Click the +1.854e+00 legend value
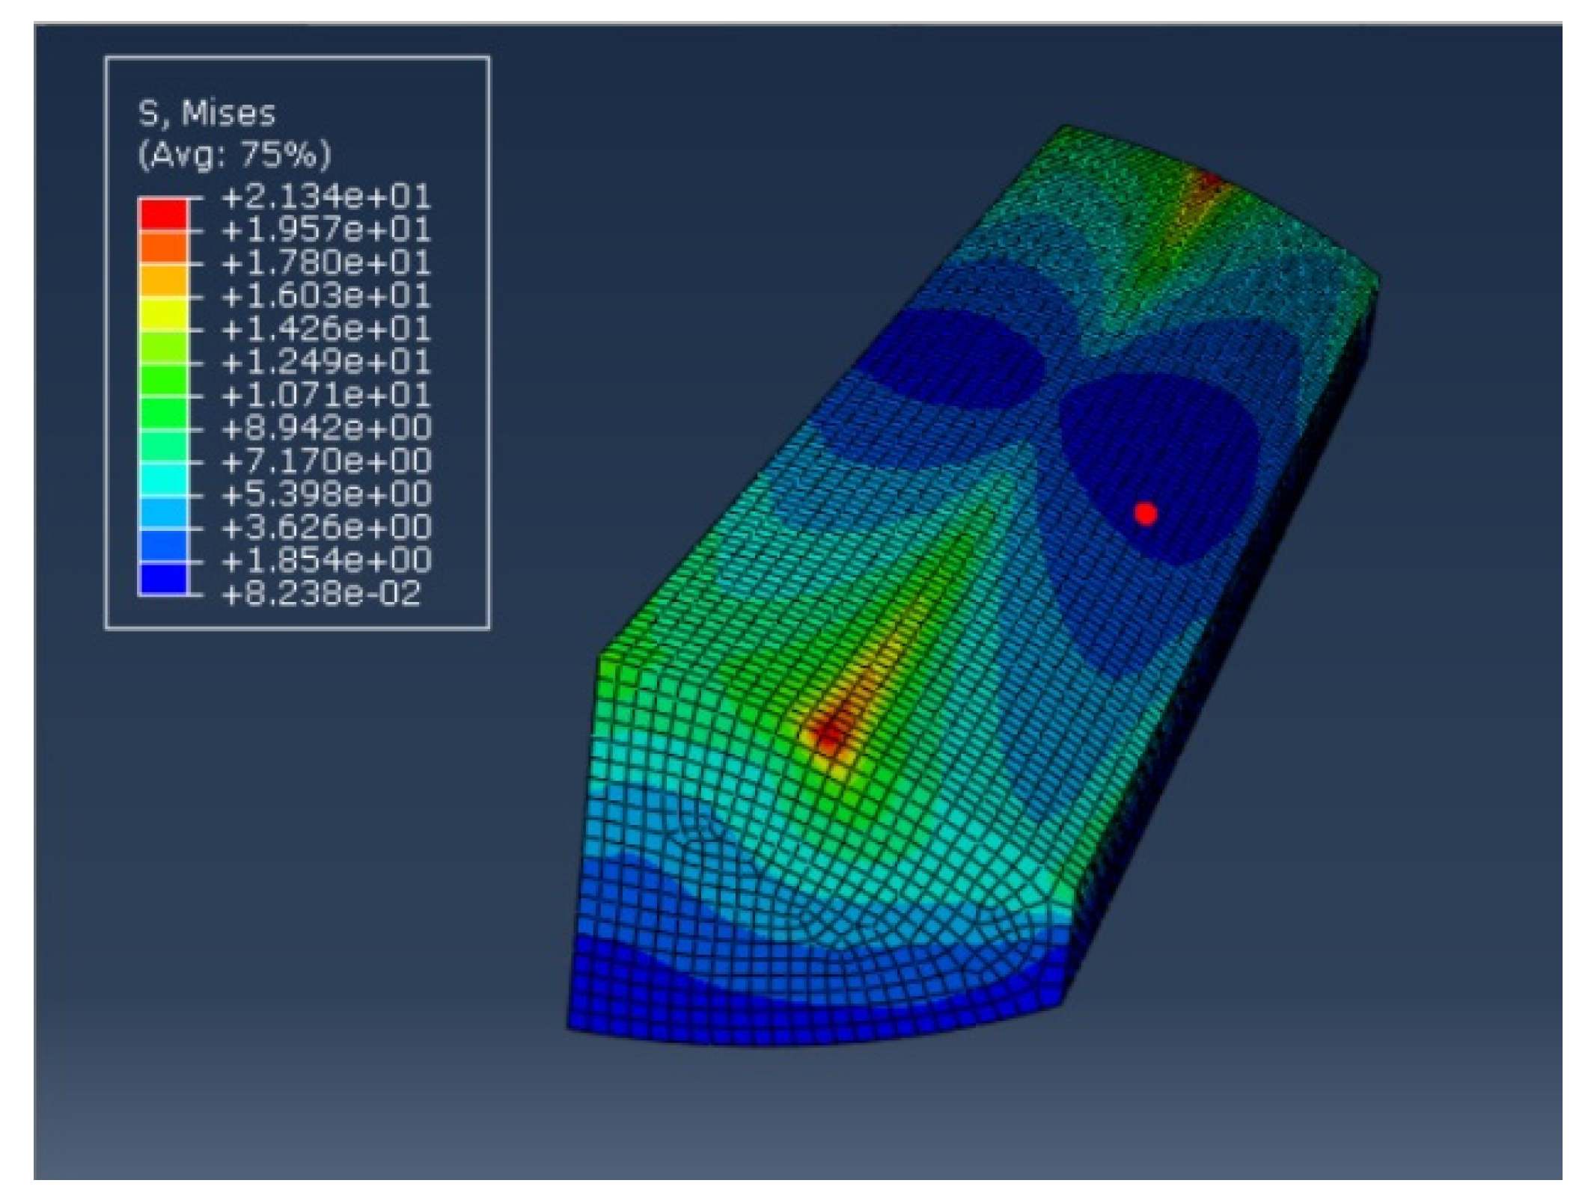Screen dimensions: 1591x1201 pos(326,561)
